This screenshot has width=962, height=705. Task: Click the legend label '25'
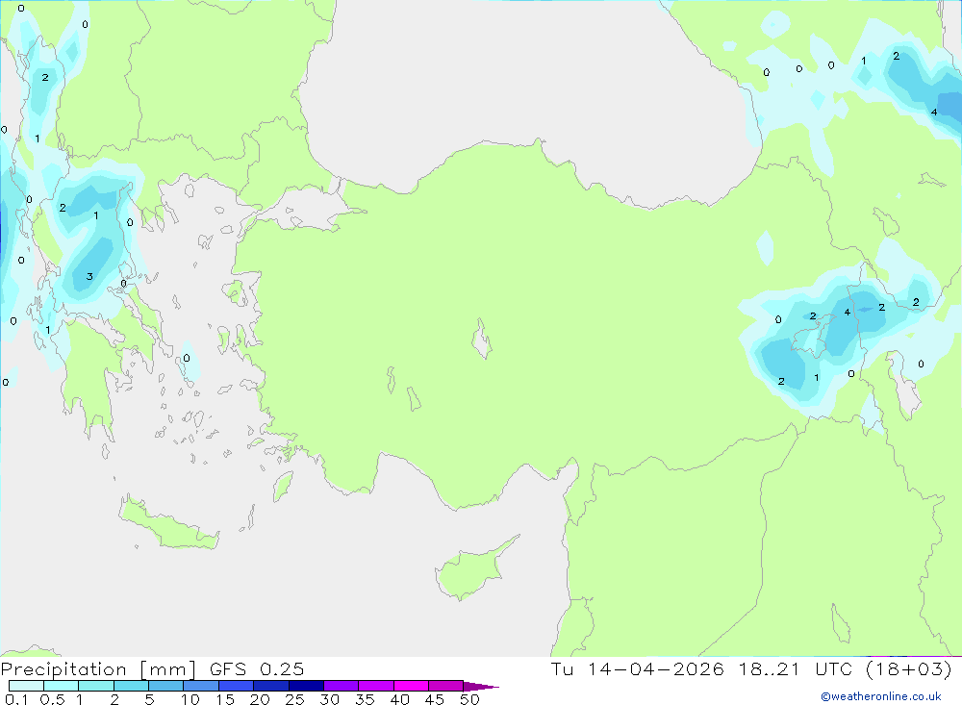pyautogui.click(x=295, y=699)
